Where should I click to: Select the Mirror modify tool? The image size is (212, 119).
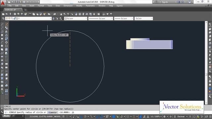click(6, 31)
